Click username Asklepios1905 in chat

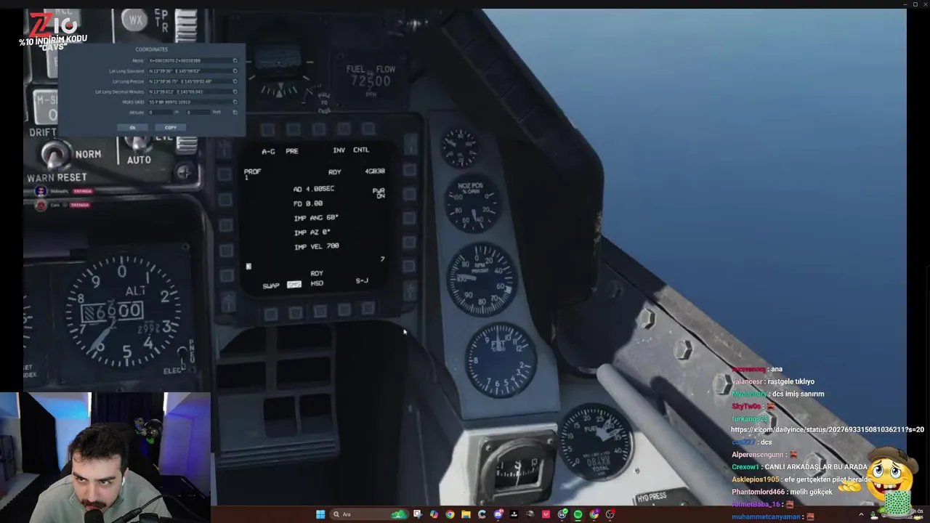[x=756, y=479]
